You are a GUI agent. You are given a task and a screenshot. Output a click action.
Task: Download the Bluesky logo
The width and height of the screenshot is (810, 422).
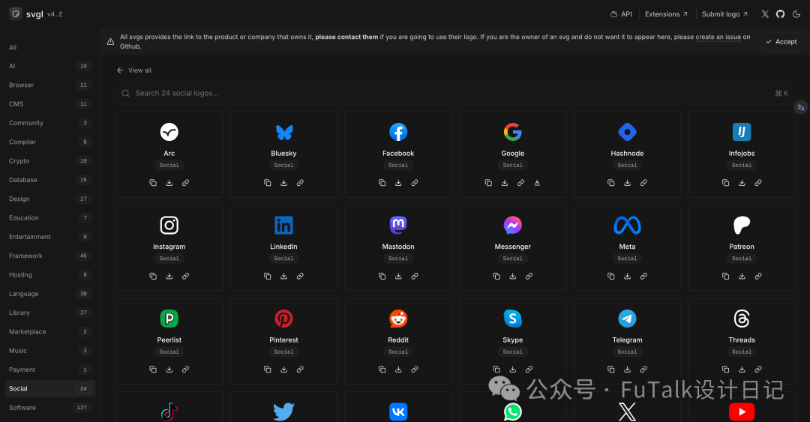(283, 183)
